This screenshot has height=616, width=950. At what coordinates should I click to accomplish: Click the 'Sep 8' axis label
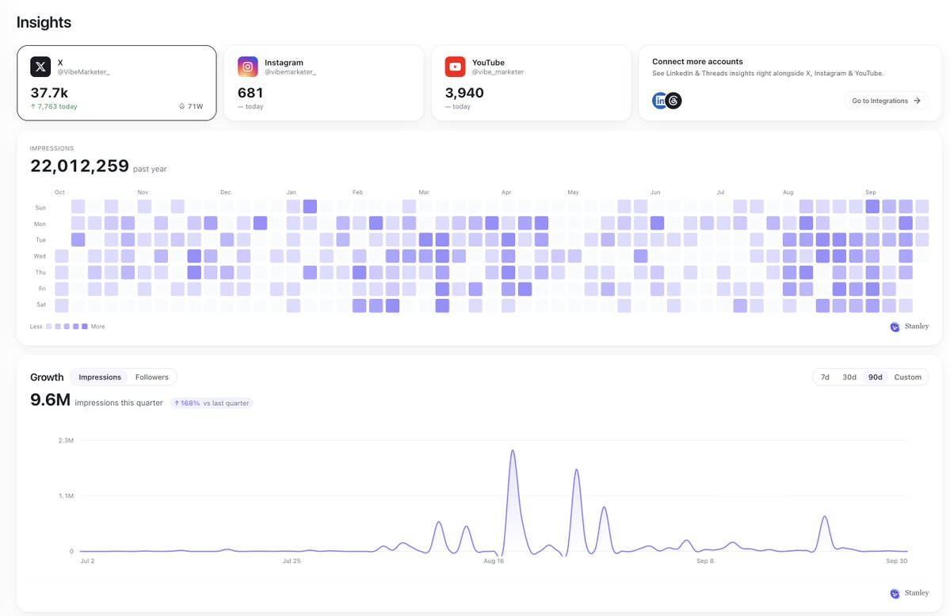tap(704, 561)
